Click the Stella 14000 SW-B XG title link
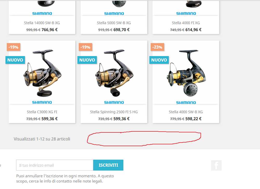Screen dimensions: 260x189 [x=42, y=23]
